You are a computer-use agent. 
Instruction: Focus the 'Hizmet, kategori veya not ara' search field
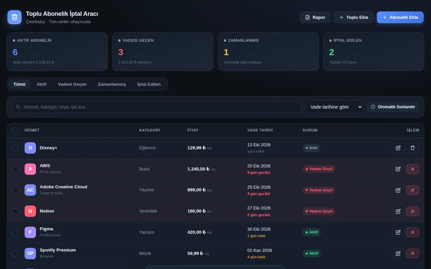pyautogui.click(x=157, y=107)
